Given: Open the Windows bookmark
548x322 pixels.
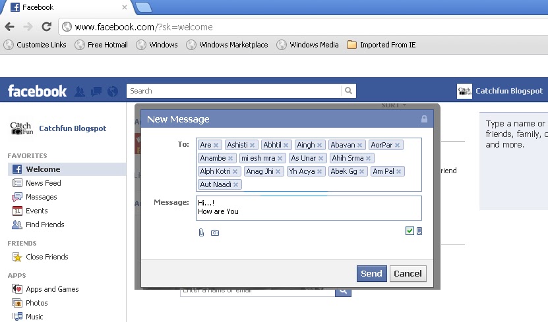Looking at the screenshot, I should (157, 45).
